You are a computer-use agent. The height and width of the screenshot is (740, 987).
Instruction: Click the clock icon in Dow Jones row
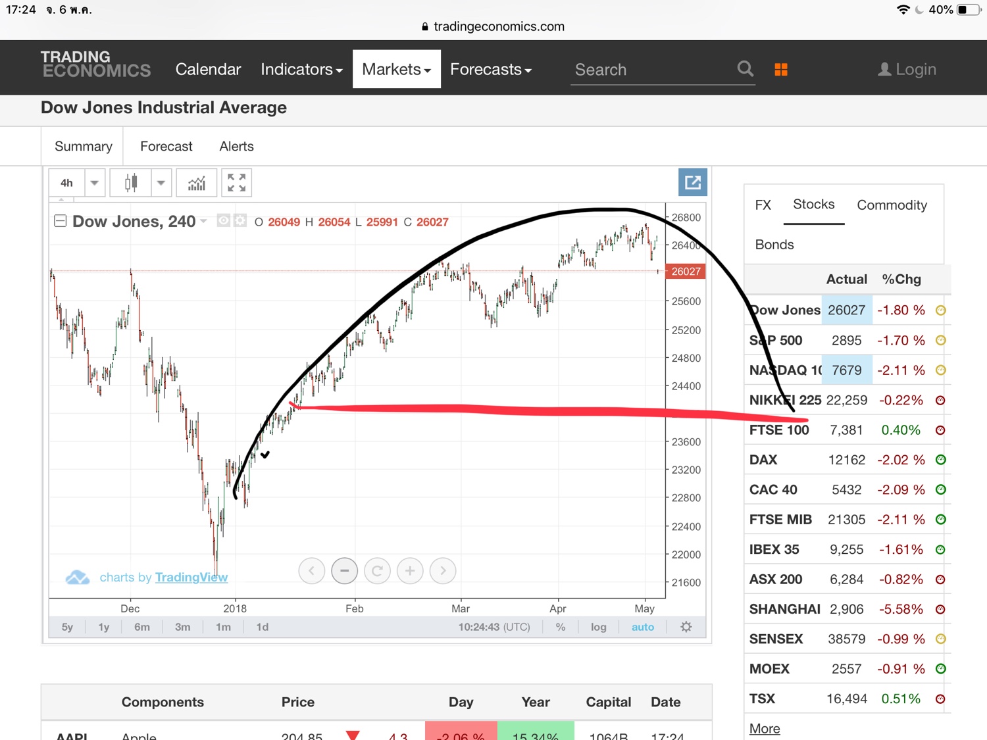pyautogui.click(x=941, y=310)
